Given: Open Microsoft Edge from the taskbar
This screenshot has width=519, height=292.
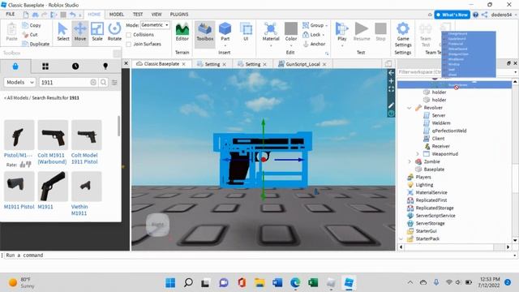Looking at the screenshot, I should point(295,283).
